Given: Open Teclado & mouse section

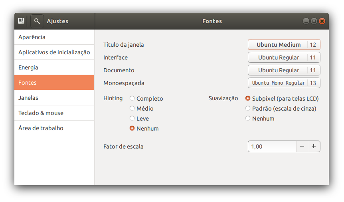Looking at the screenshot, I should [54, 113].
